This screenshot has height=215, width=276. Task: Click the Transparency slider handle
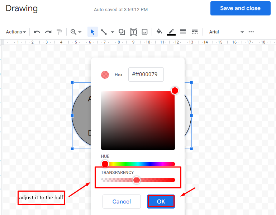(x=137, y=180)
